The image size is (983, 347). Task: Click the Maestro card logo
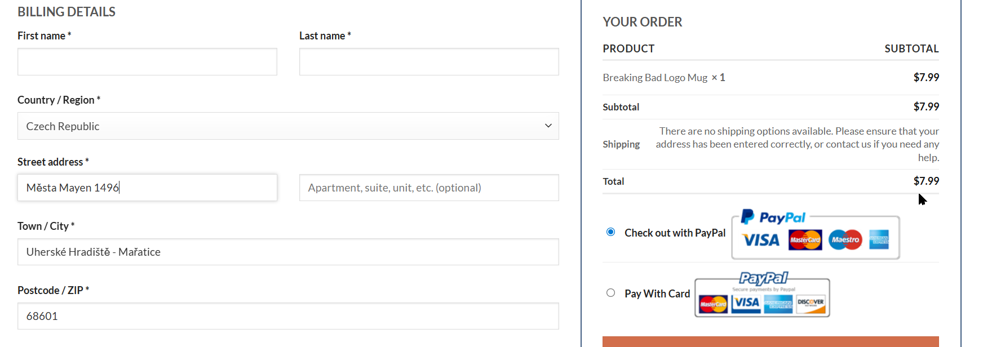tap(845, 240)
